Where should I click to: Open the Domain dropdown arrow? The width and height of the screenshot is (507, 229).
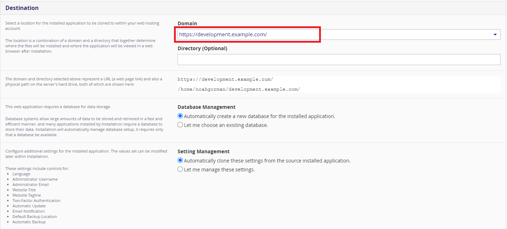pos(495,34)
